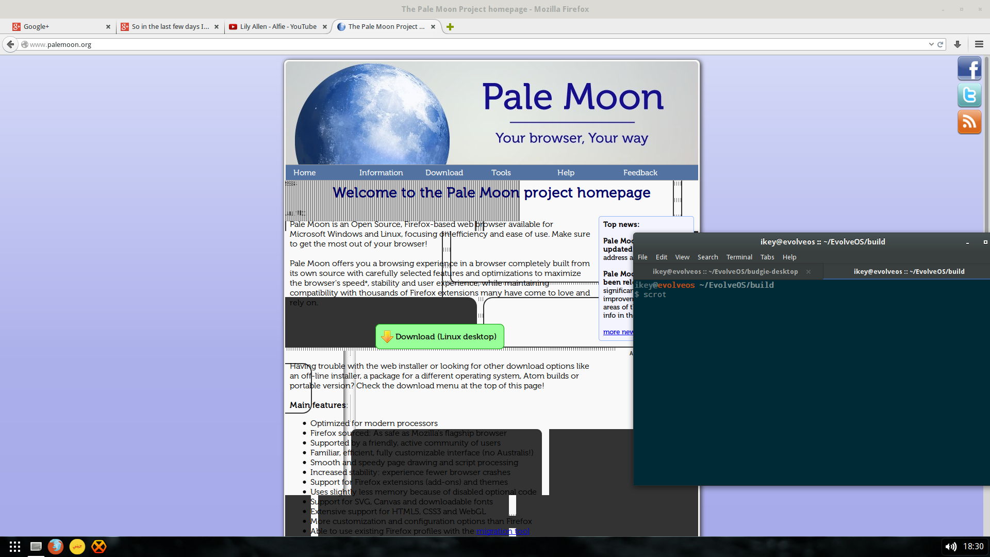Open the Home nav item on Pale Moon site

[304, 173]
